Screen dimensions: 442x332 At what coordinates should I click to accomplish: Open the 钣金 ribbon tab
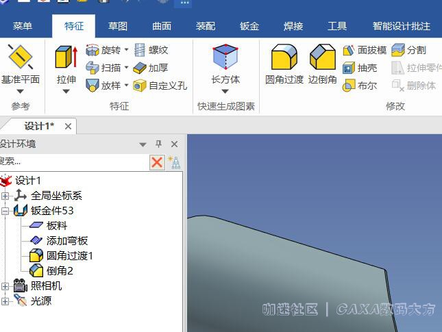249,26
